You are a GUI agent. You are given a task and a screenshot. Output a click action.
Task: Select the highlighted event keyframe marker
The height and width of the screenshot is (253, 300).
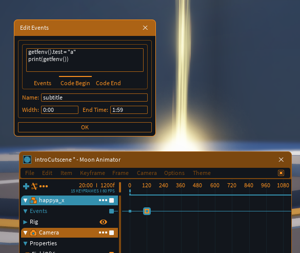pyautogui.click(x=147, y=211)
